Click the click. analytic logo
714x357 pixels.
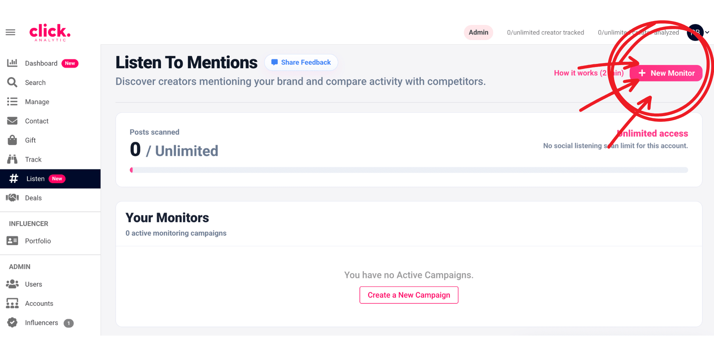tap(49, 32)
